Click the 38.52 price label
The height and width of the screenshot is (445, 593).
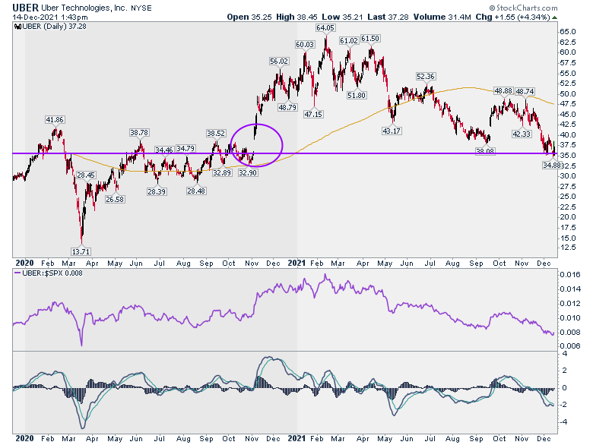pyautogui.click(x=216, y=134)
